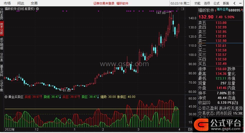Select the 买三 price 132.57
Screen dimensions: 245x133
point(221,55)
